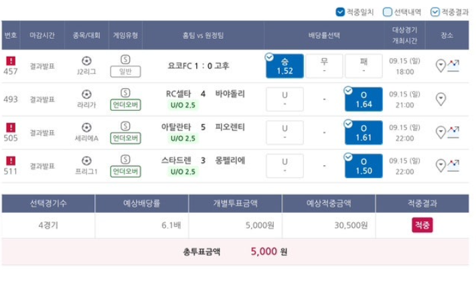
Task: Click location pin icon for match 511
Action: coord(441,166)
